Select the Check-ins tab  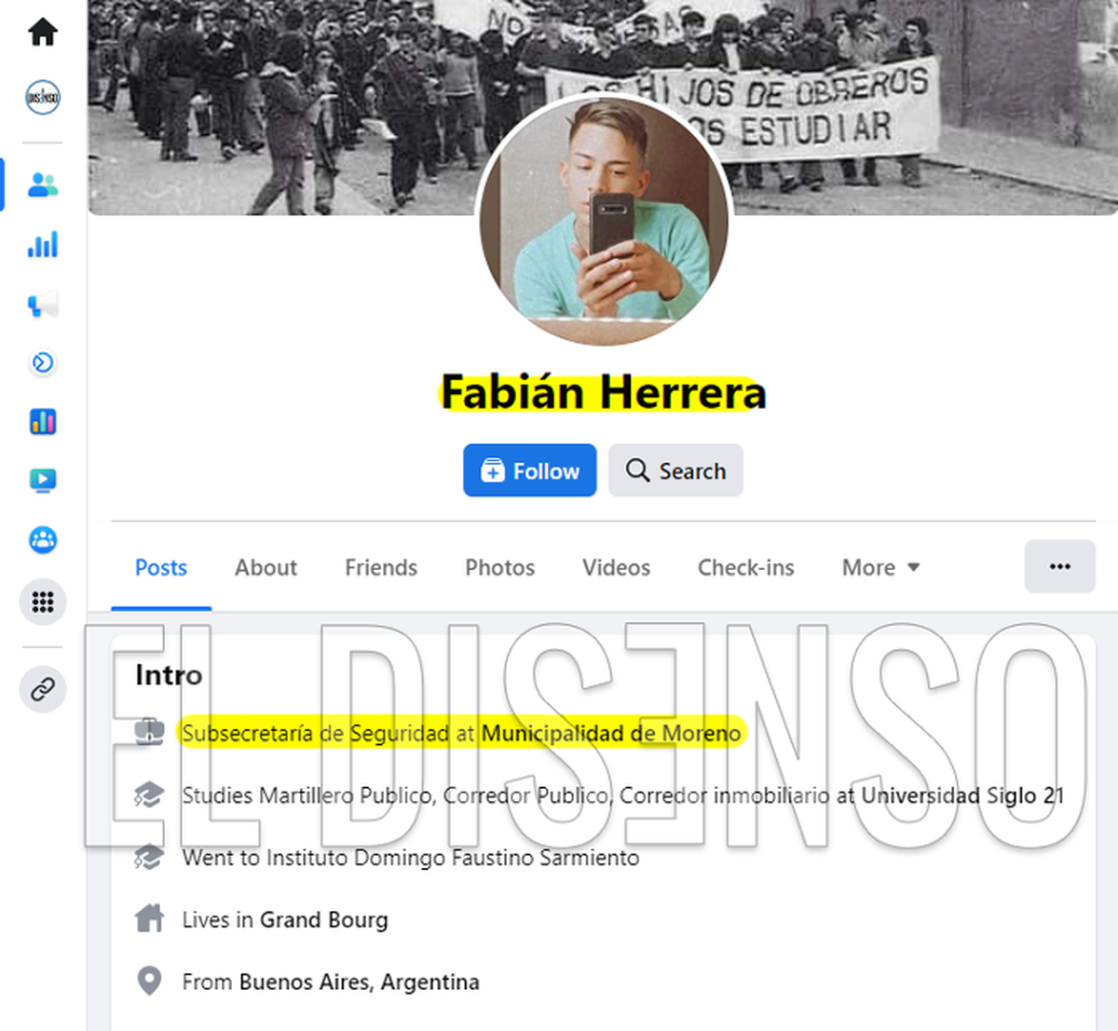click(x=745, y=567)
